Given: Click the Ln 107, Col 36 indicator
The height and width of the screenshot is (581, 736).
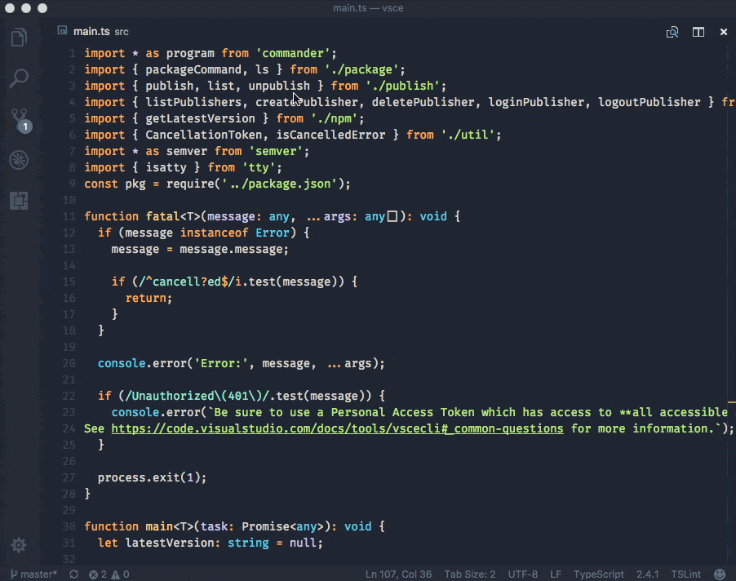Looking at the screenshot, I should [398, 574].
